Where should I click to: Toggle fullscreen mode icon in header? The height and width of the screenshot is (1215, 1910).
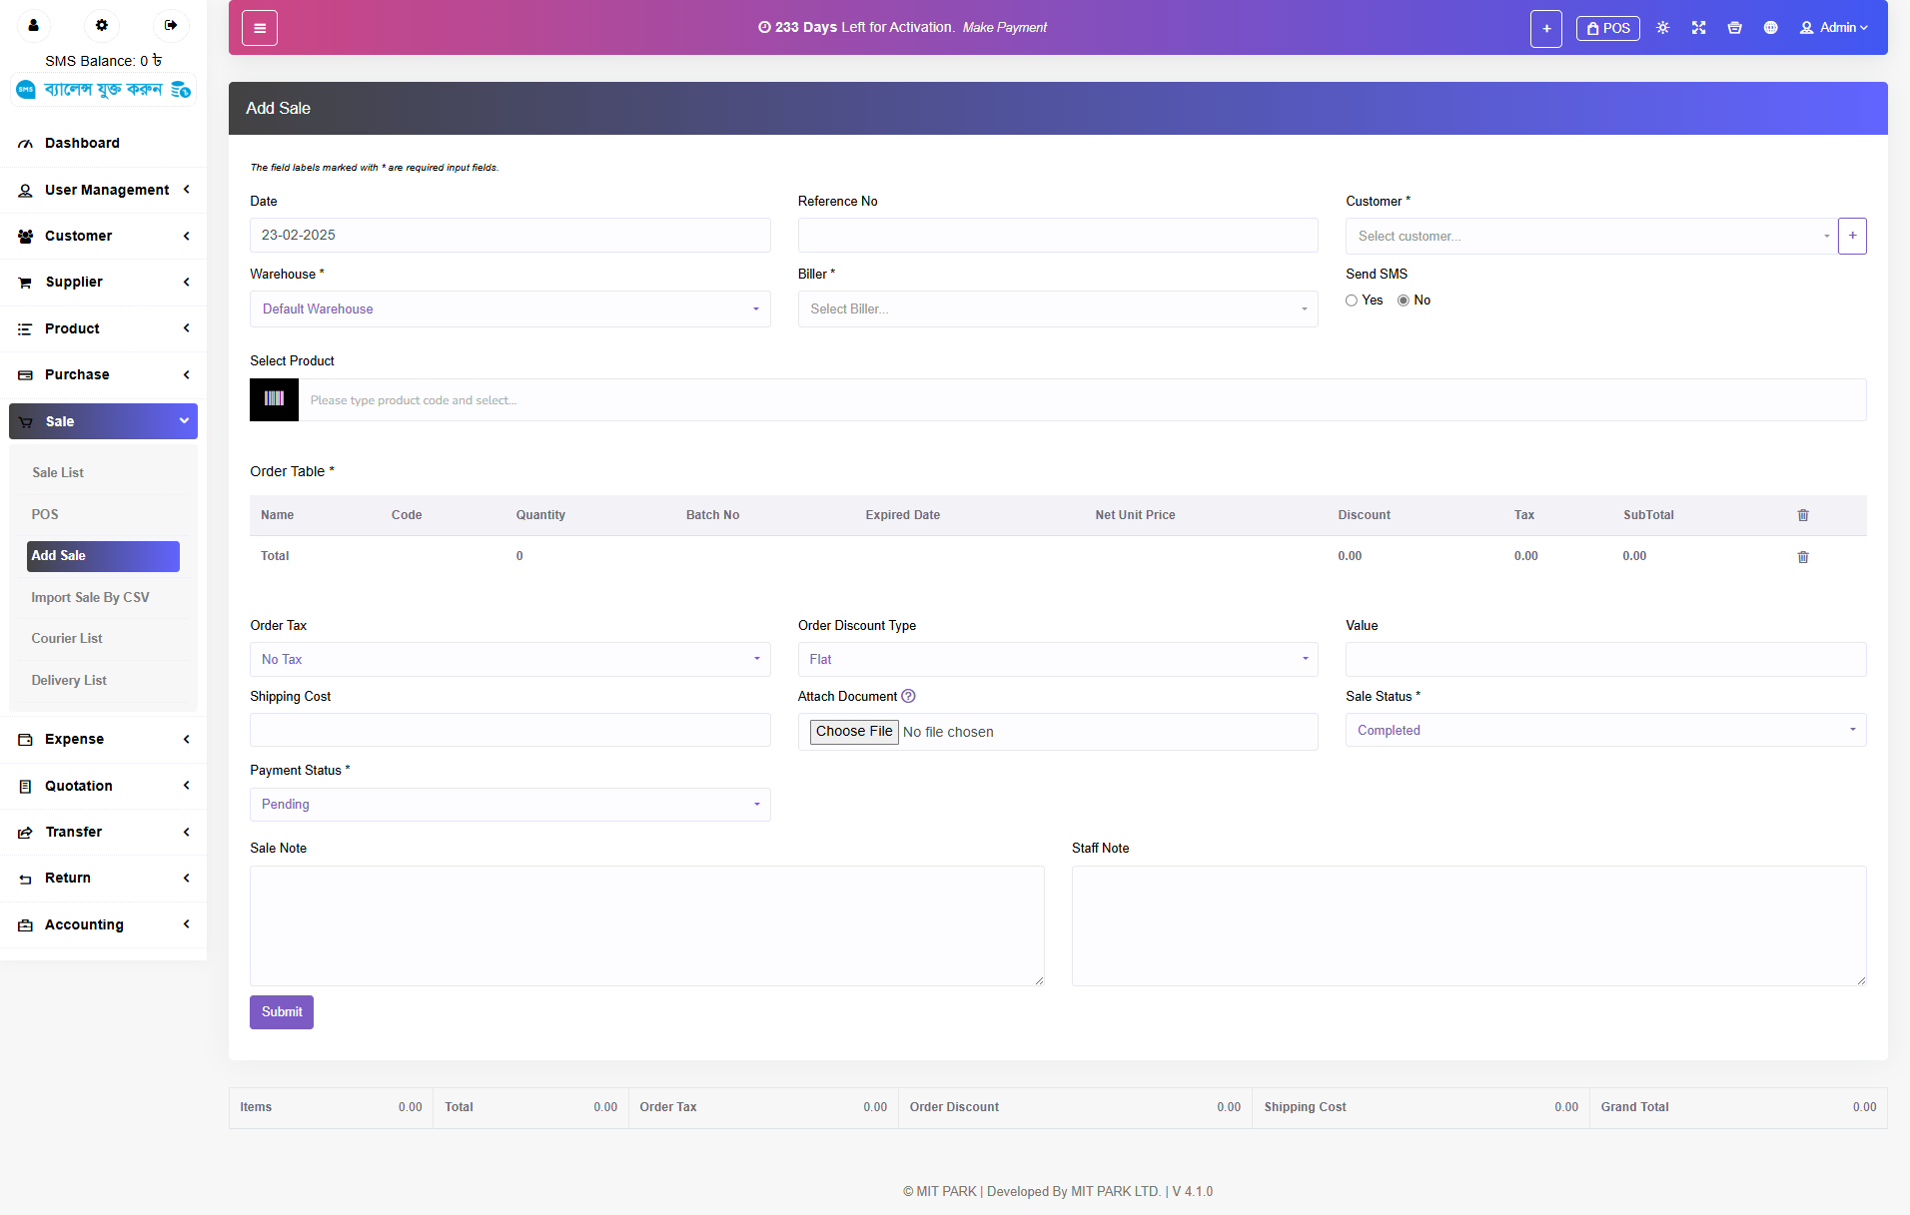point(1698,28)
